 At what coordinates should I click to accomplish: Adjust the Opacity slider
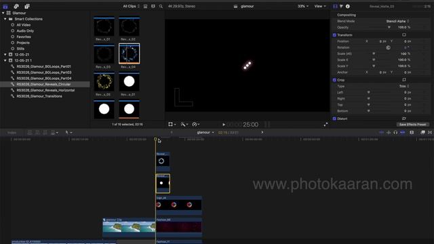pos(389,27)
